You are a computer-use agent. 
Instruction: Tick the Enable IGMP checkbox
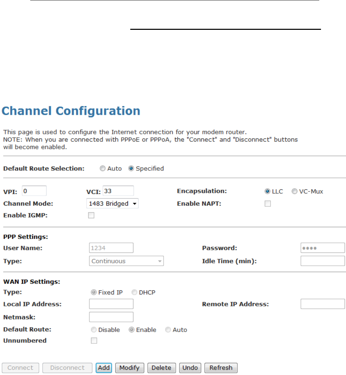click(91, 215)
